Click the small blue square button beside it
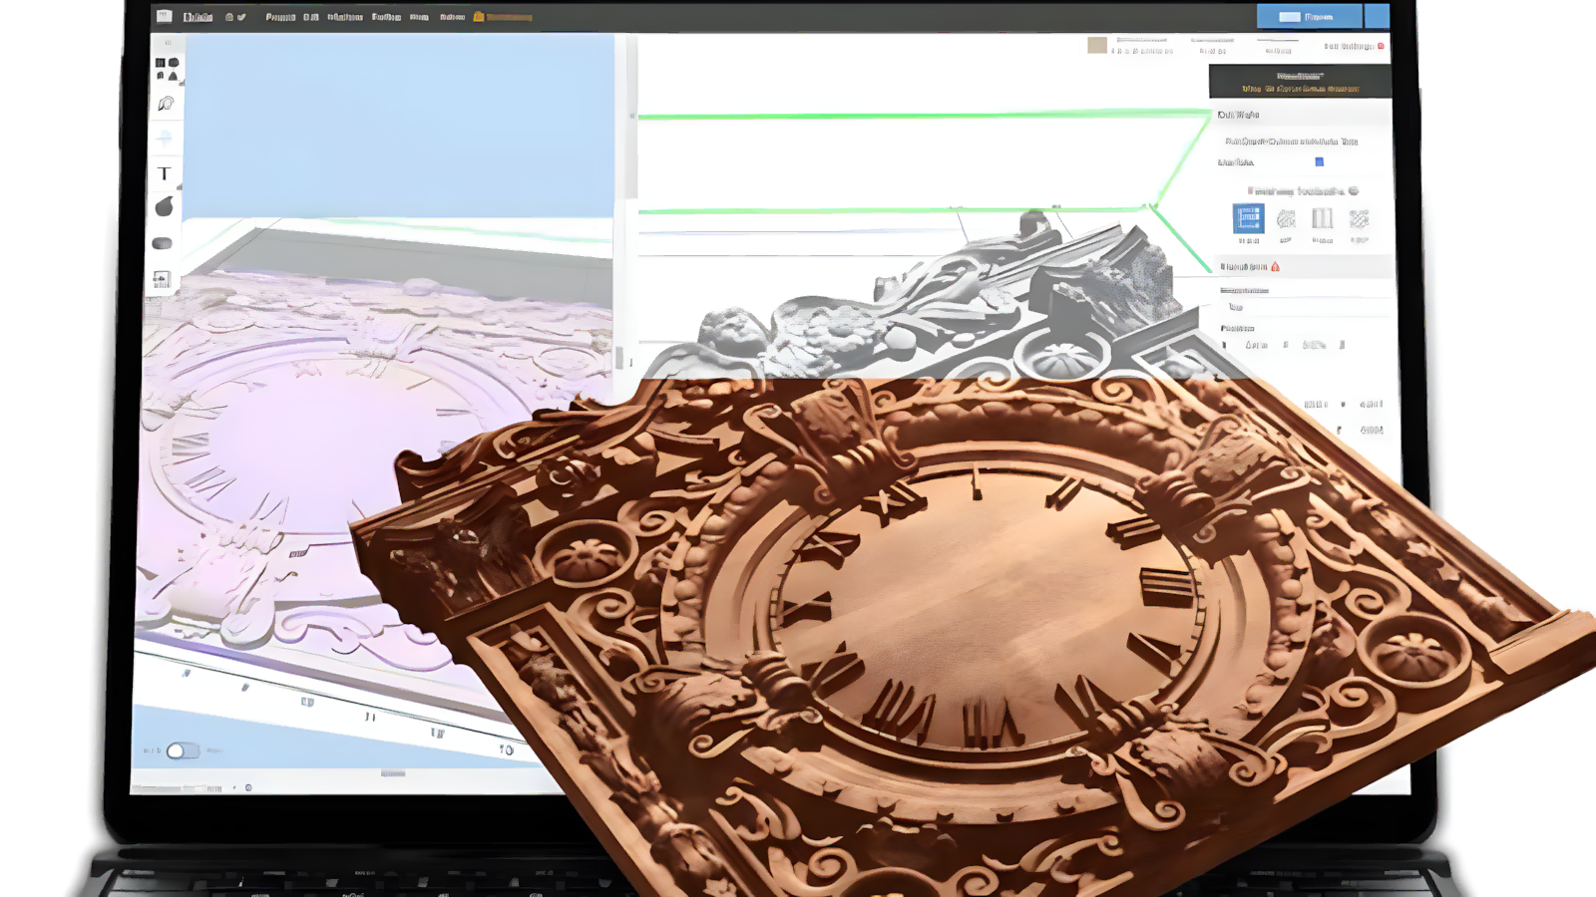Image resolution: width=1596 pixels, height=897 pixels. click(x=1377, y=16)
